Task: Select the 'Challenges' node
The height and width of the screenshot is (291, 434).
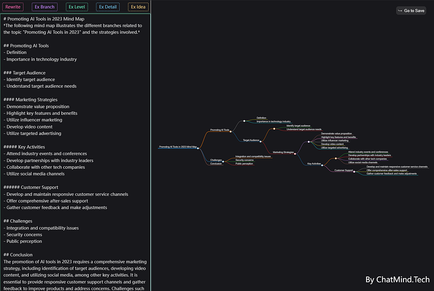Action: tap(217, 160)
